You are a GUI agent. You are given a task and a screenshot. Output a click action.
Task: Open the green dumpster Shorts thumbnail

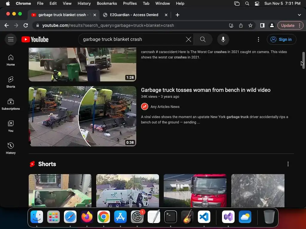click(x=60, y=191)
